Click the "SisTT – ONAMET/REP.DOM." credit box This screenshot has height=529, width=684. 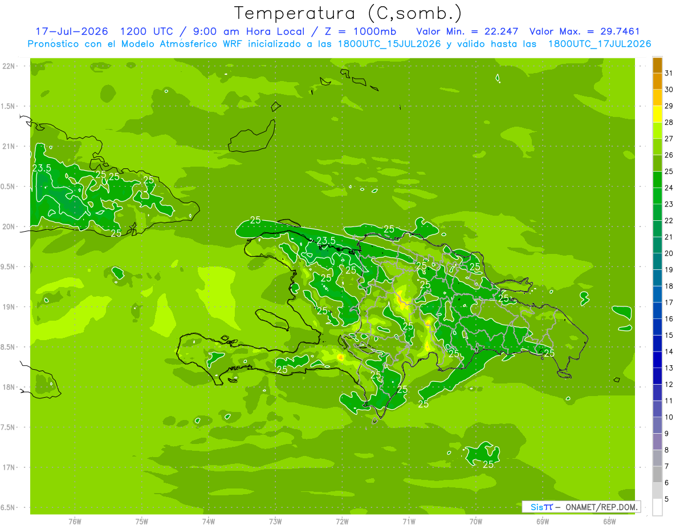coord(581,507)
